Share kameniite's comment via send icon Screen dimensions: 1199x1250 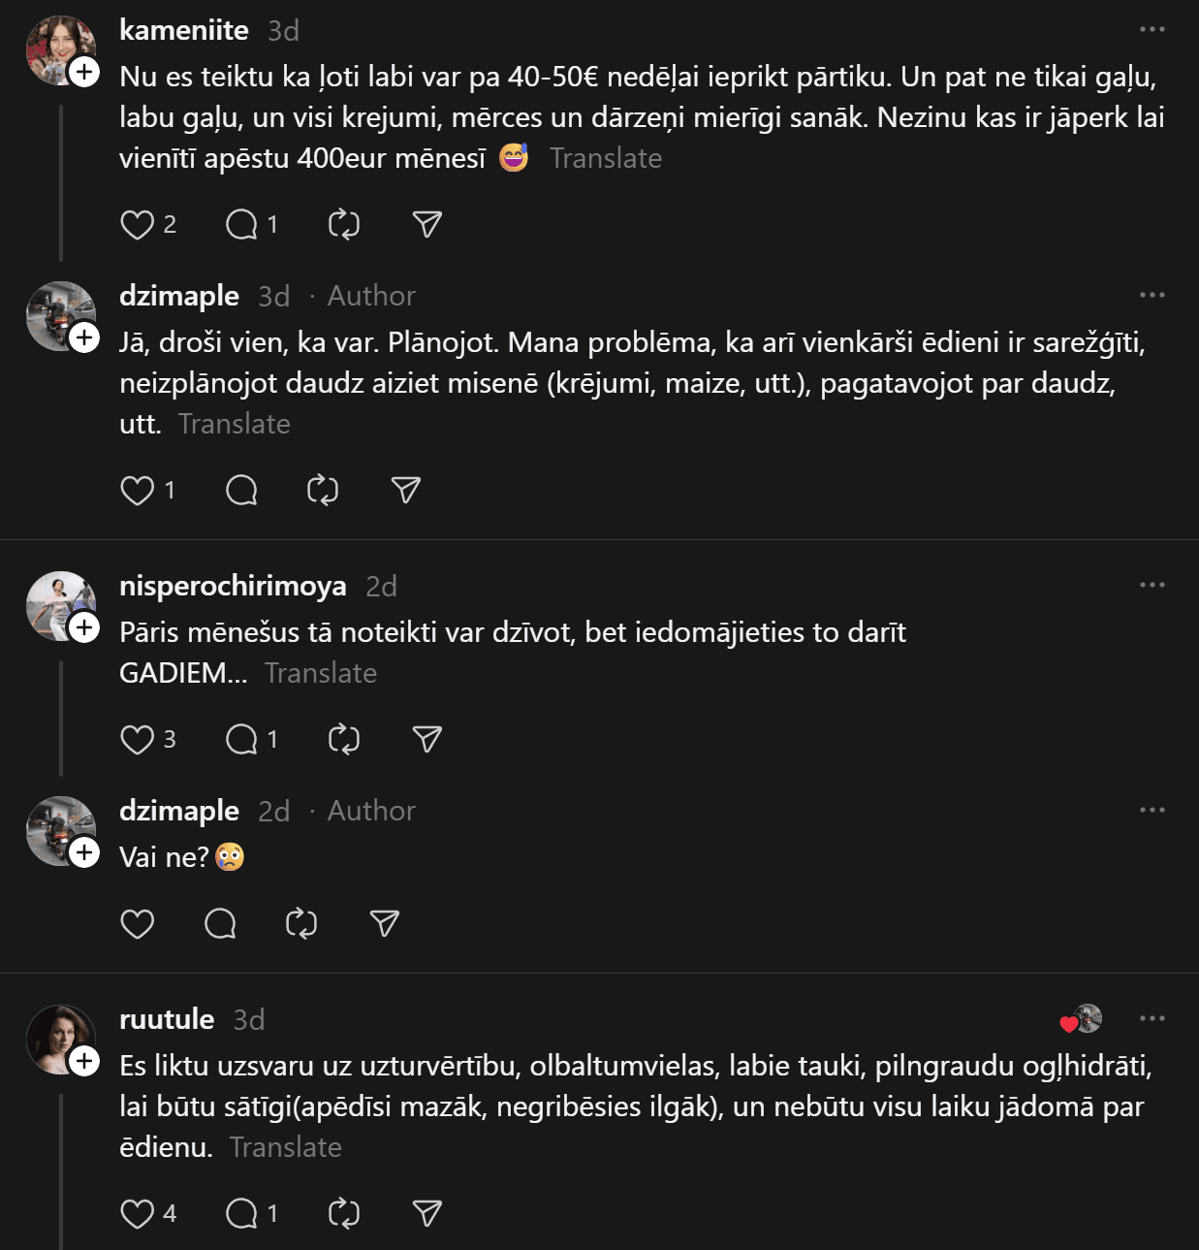point(426,225)
